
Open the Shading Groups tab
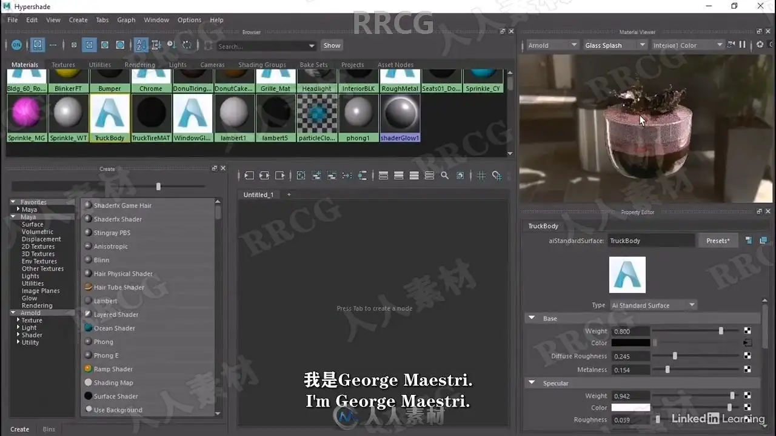pos(262,65)
